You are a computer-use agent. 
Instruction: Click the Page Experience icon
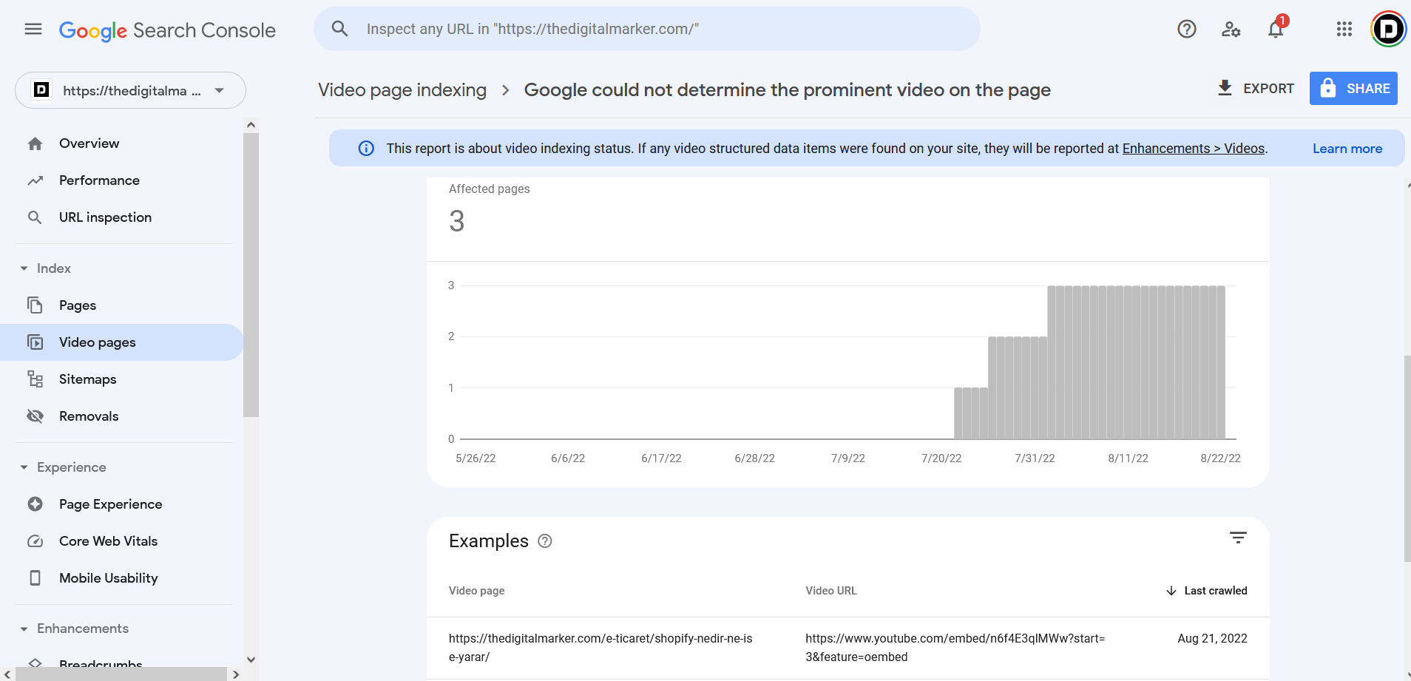point(35,504)
